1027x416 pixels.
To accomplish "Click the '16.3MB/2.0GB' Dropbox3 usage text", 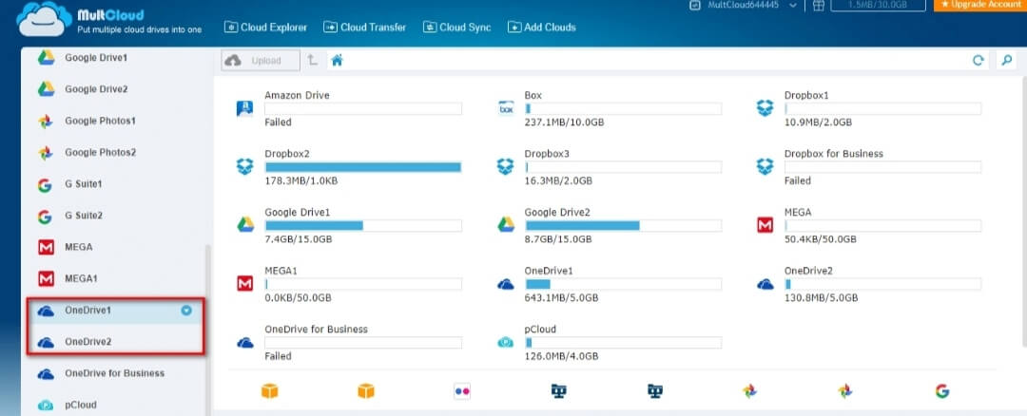I will (x=558, y=180).
